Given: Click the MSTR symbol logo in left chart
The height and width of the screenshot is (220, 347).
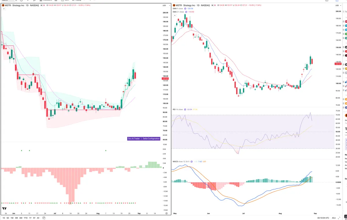Looking at the screenshot, I should pyautogui.click(x=3, y=5).
